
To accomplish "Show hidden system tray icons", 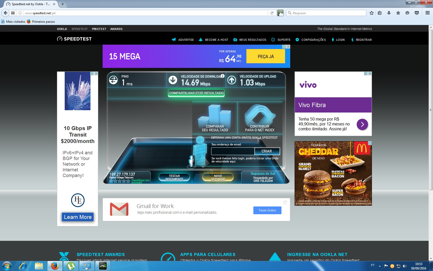I will (x=380, y=266).
